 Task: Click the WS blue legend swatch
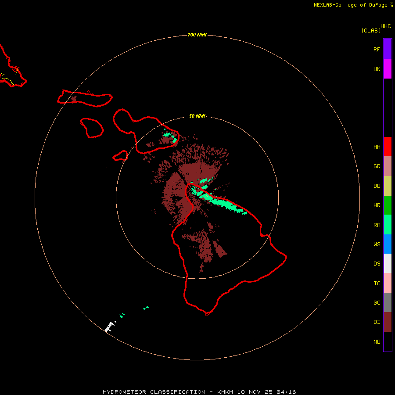click(388, 244)
